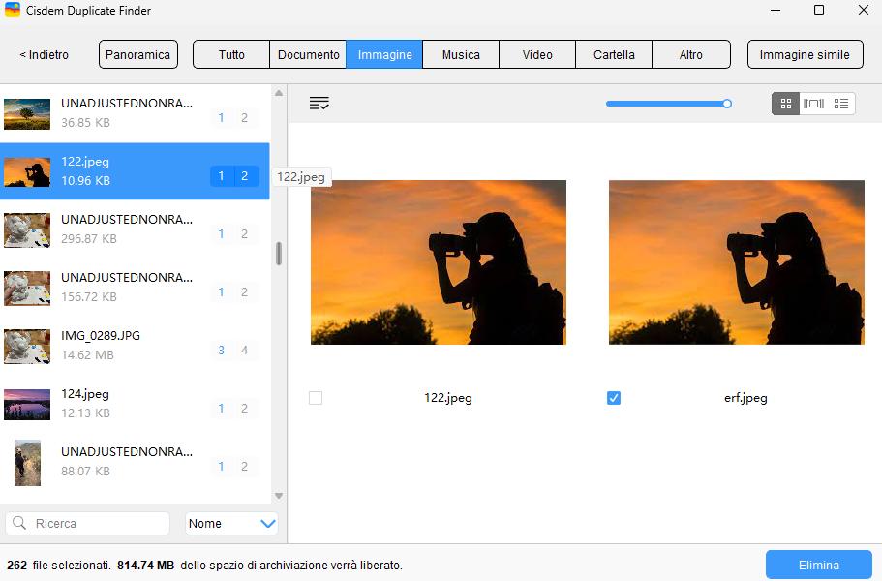882x581 pixels.
Task: Click the IMG_0289.JPG thumbnail icon
Action: [27, 346]
